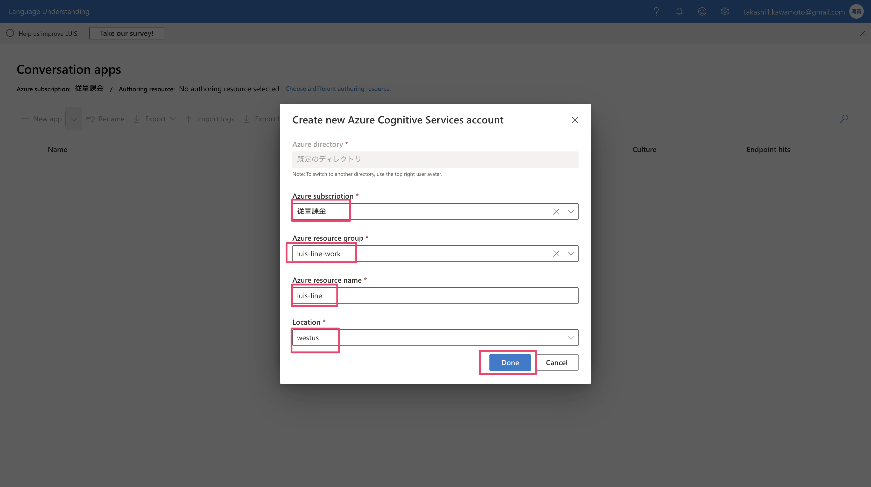Click Take our survey button
The height and width of the screenshot is (487, 871).
pos(127,33)
